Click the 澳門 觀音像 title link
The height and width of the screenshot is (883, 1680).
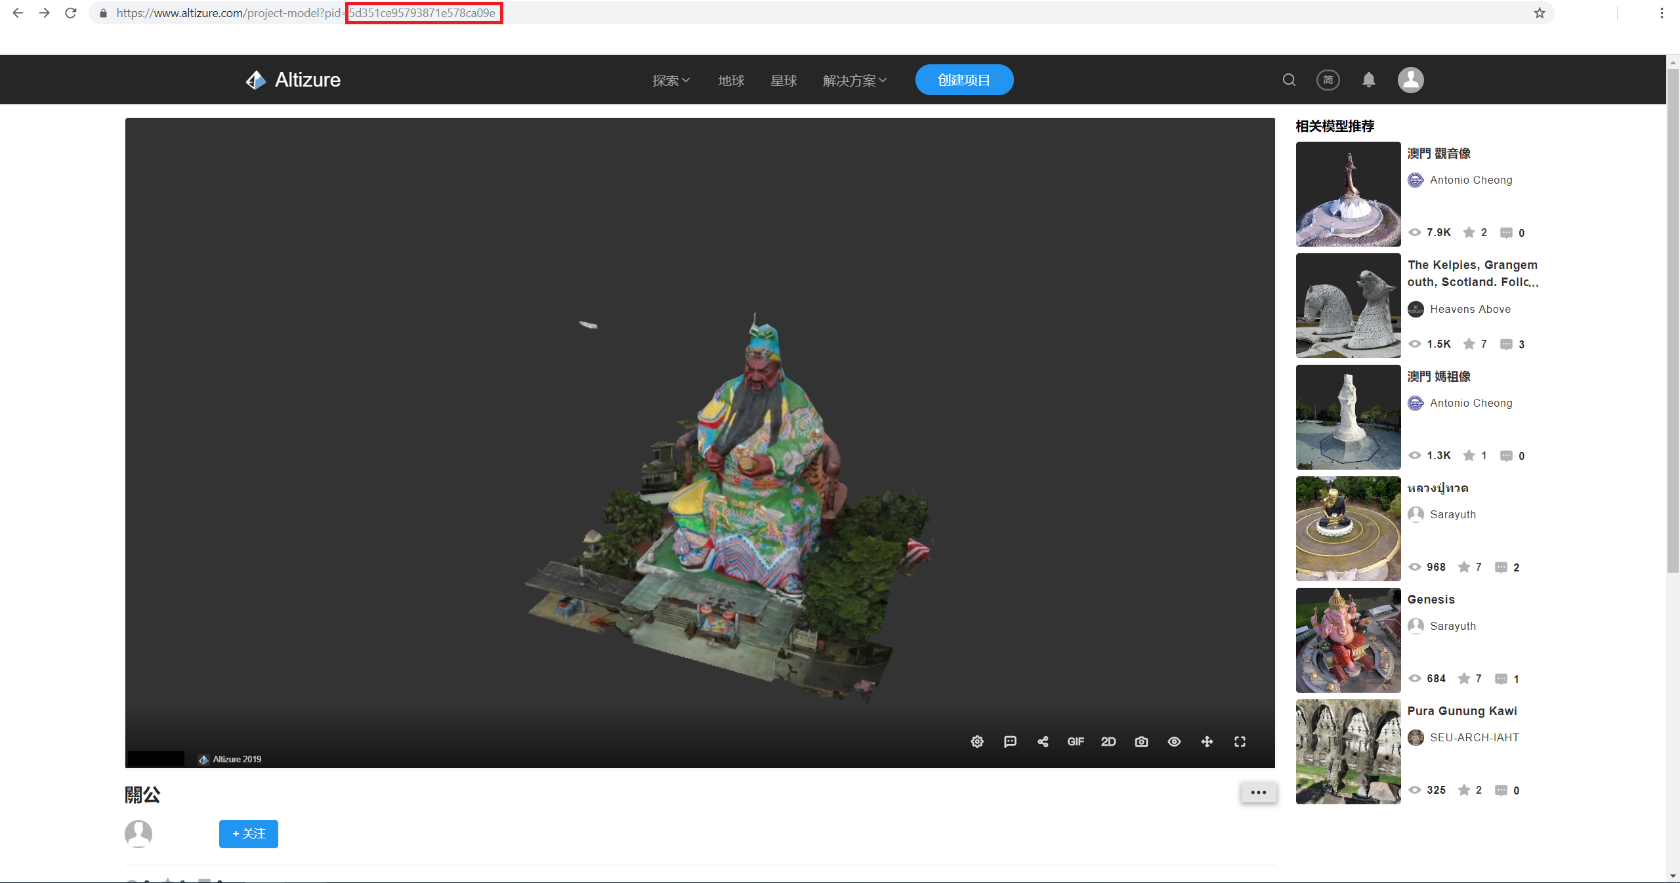coord(1438,154)
